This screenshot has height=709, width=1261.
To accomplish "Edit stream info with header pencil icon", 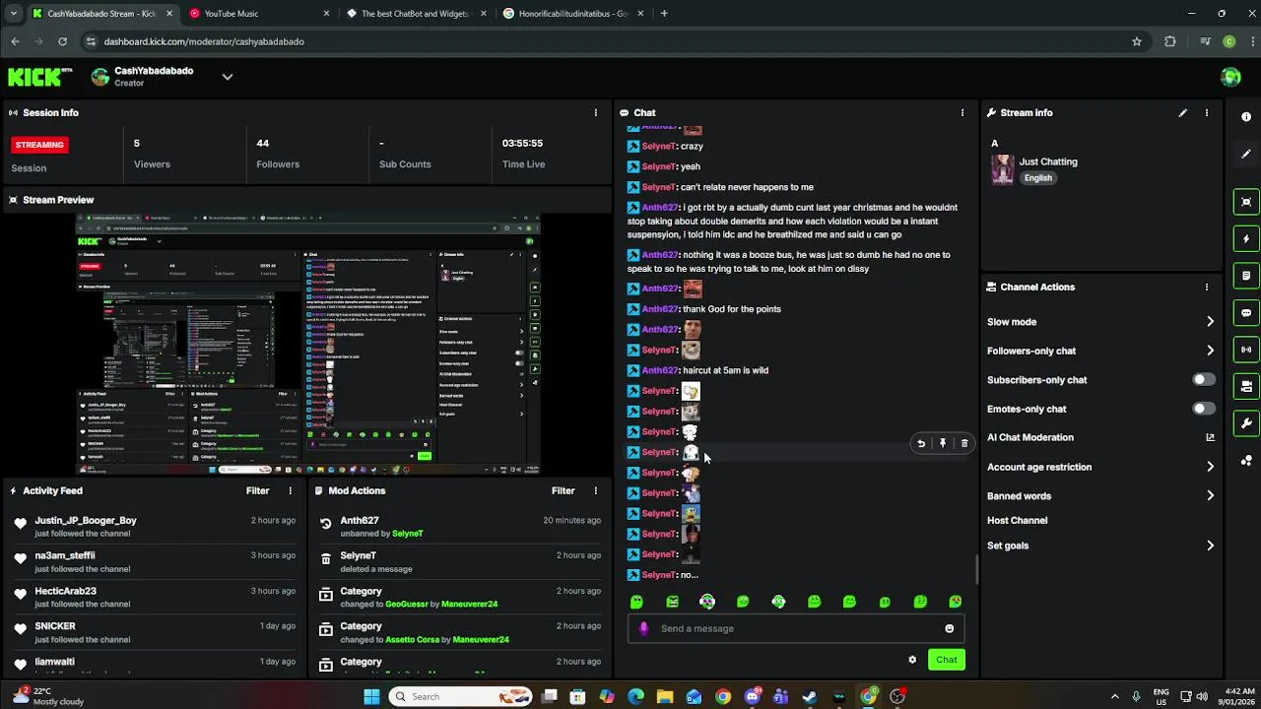I will coord(1183,112).
